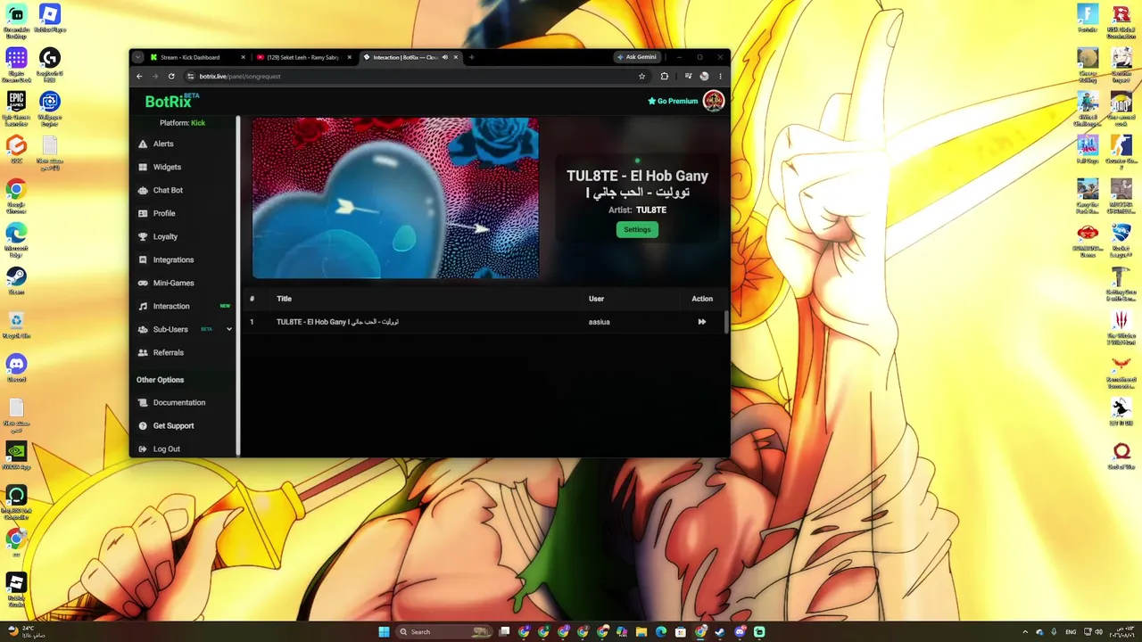
Task: Close the Seket Leeh YouTube tab
Action: pos(350,57)
